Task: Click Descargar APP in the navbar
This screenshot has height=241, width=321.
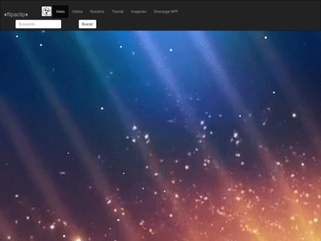Action: point(166,12)
